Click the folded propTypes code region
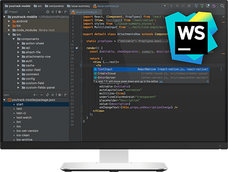The height and width of the screenshot is (172, 228). click(x=142, y=41)
